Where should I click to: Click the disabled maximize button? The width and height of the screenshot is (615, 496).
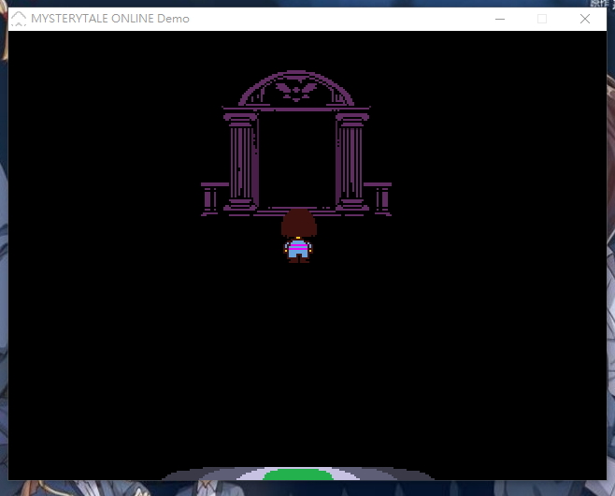coord(542,19)
